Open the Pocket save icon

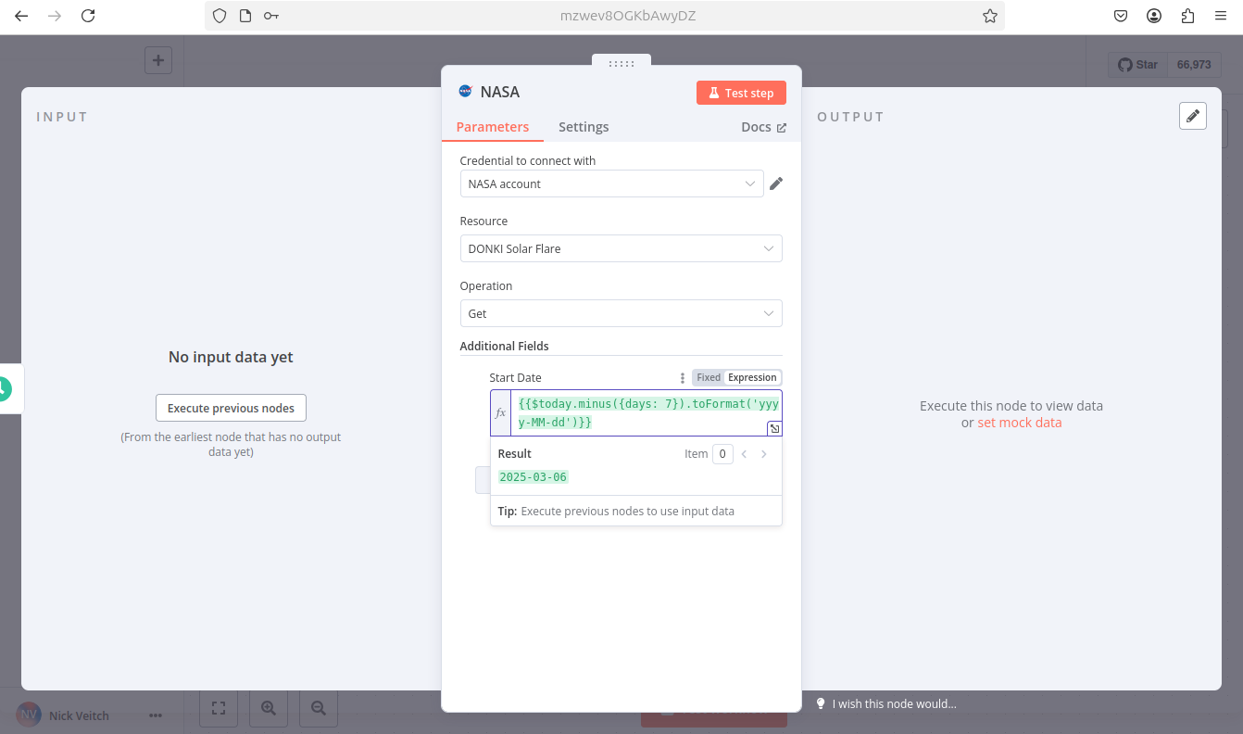point(1121,16)
